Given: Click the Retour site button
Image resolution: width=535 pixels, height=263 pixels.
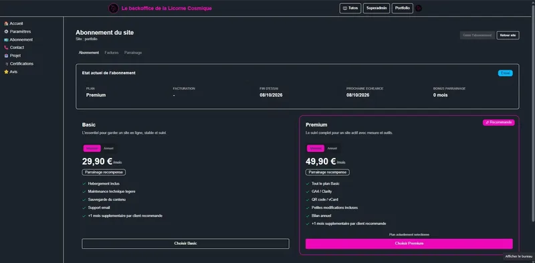Looking at the screenshot, I should pyautogui.click(x=508, y=35).
